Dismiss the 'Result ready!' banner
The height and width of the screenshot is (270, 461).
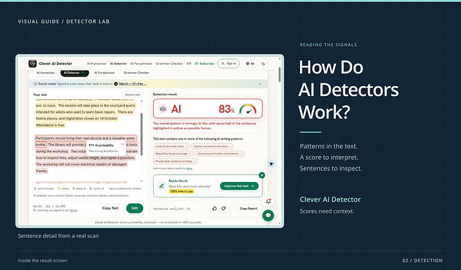[x=260, y=83]
